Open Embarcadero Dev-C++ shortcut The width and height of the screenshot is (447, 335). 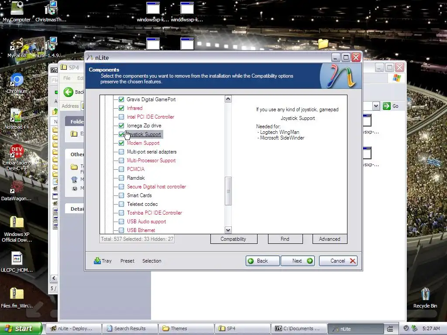(x=17, y=158)
